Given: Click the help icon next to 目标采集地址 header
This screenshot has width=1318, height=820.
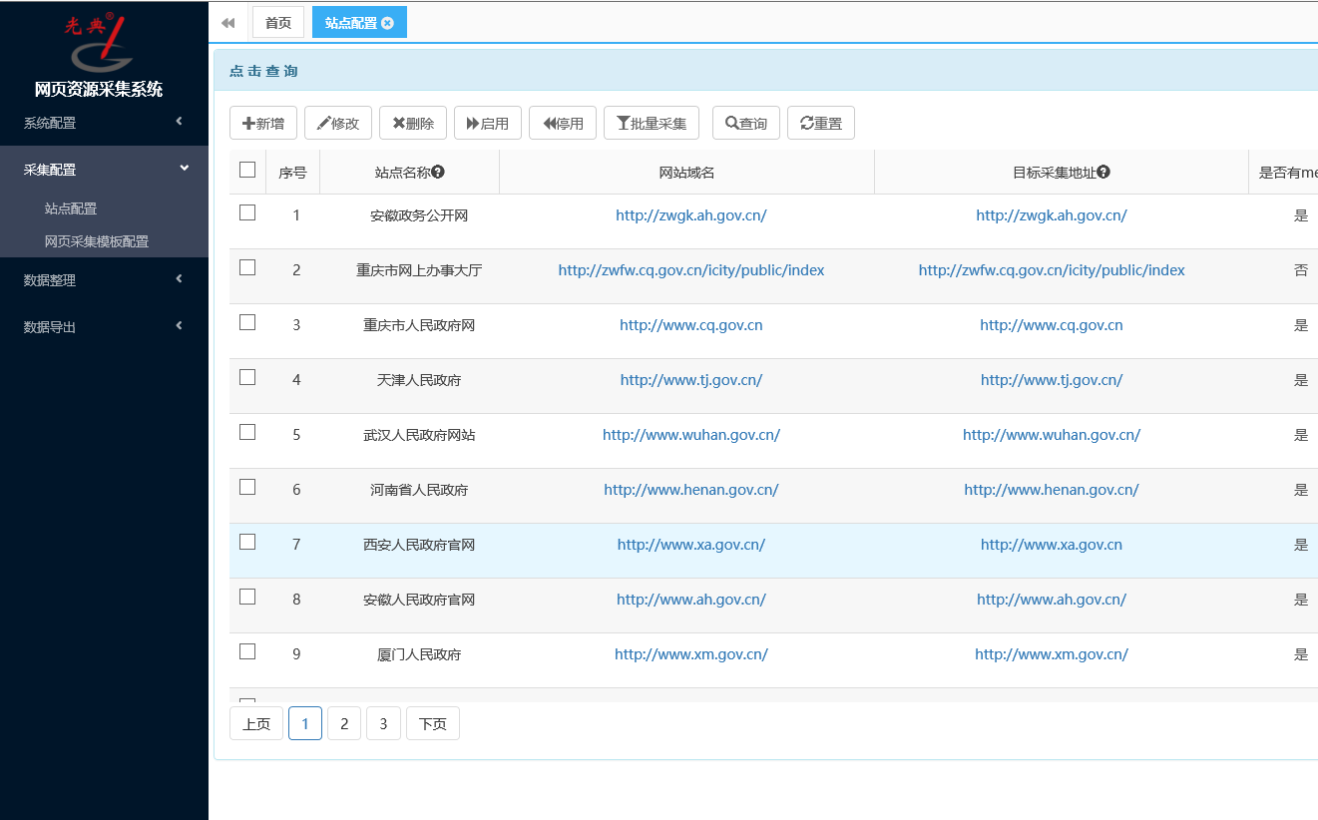Looking at the screenshot, I should (x=1103, y=172).
